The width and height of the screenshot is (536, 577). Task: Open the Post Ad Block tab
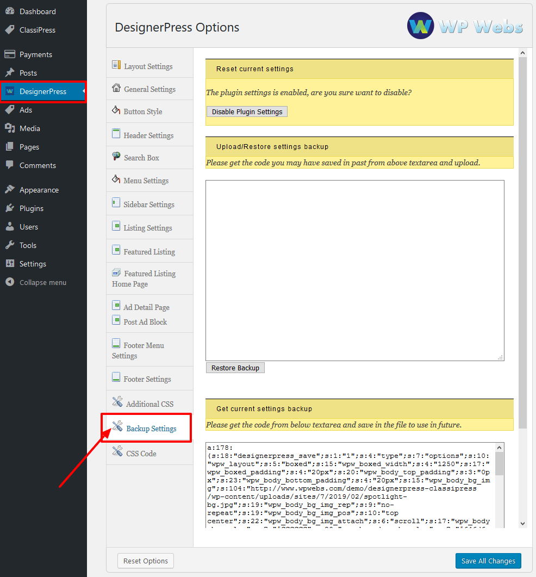point(145,322)
